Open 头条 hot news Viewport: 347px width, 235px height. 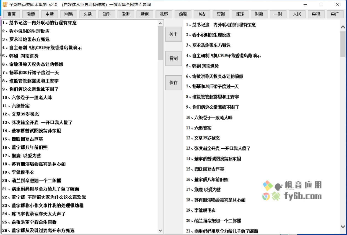click(x=88, y=14)
